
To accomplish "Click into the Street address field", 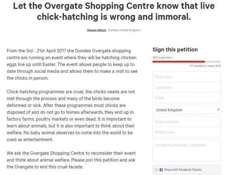I will [187, 122].
